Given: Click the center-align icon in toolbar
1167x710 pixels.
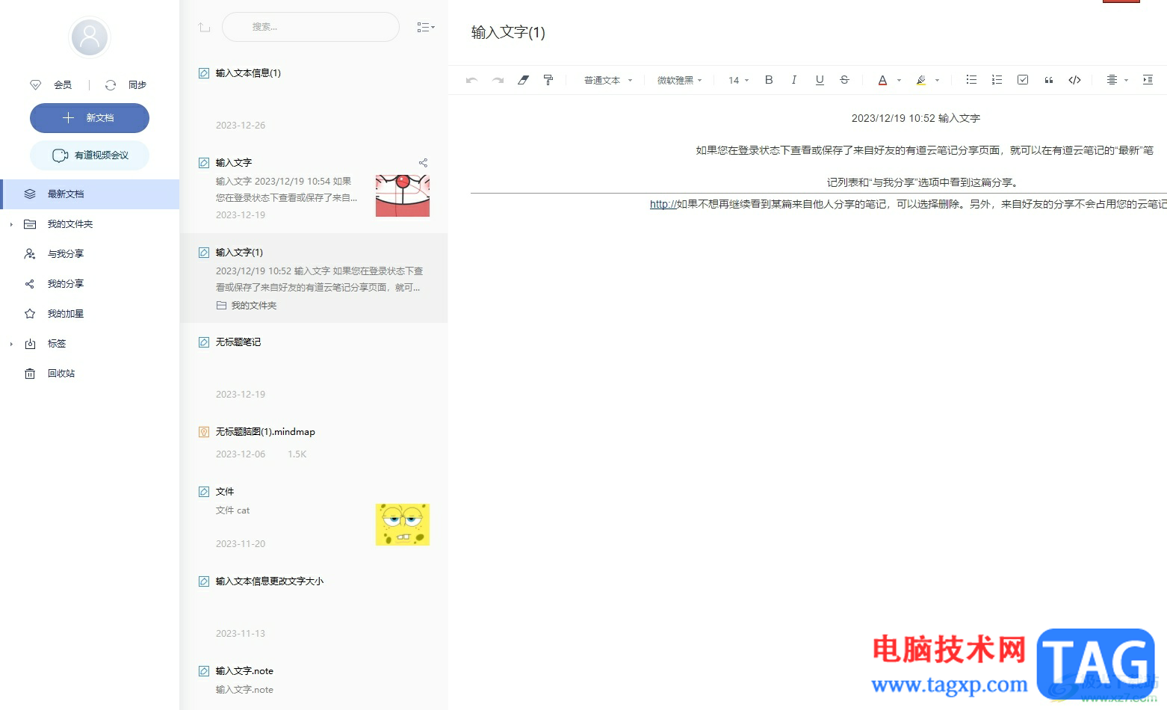Looking at the screenshot, I should coord(1112,80).
